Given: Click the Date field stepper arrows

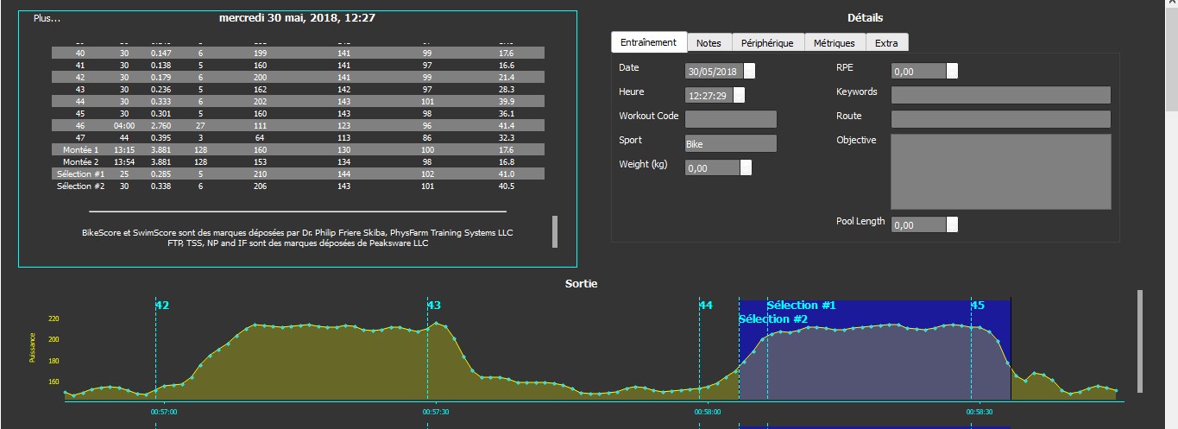Looking at the screenshot, I should [749, 72].
